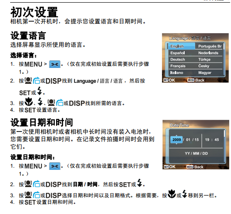Click the month value 01 on Date/Time screen
Viewport: 231px width, 214px height.
(188, 139)
